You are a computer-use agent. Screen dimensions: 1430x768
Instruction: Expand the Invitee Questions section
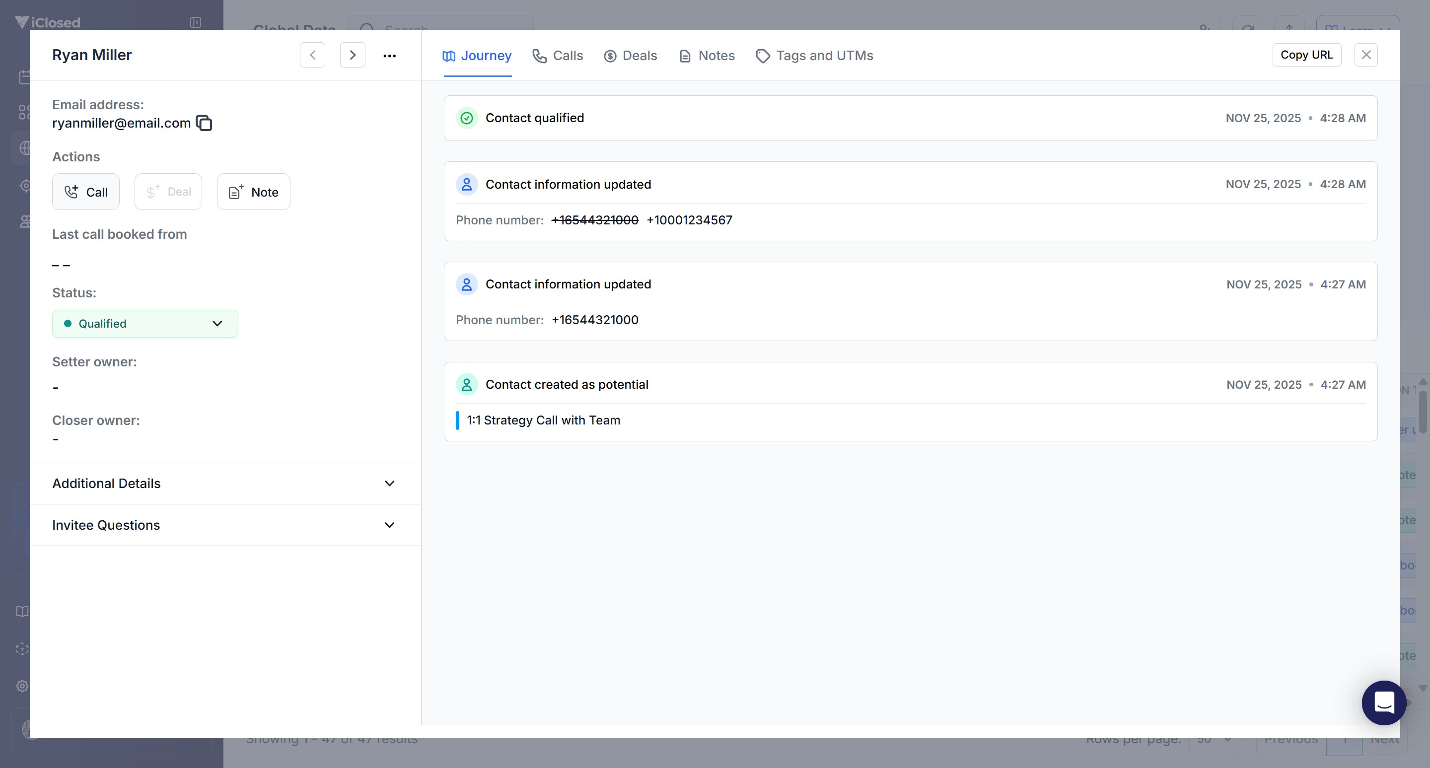pos(225,525)
